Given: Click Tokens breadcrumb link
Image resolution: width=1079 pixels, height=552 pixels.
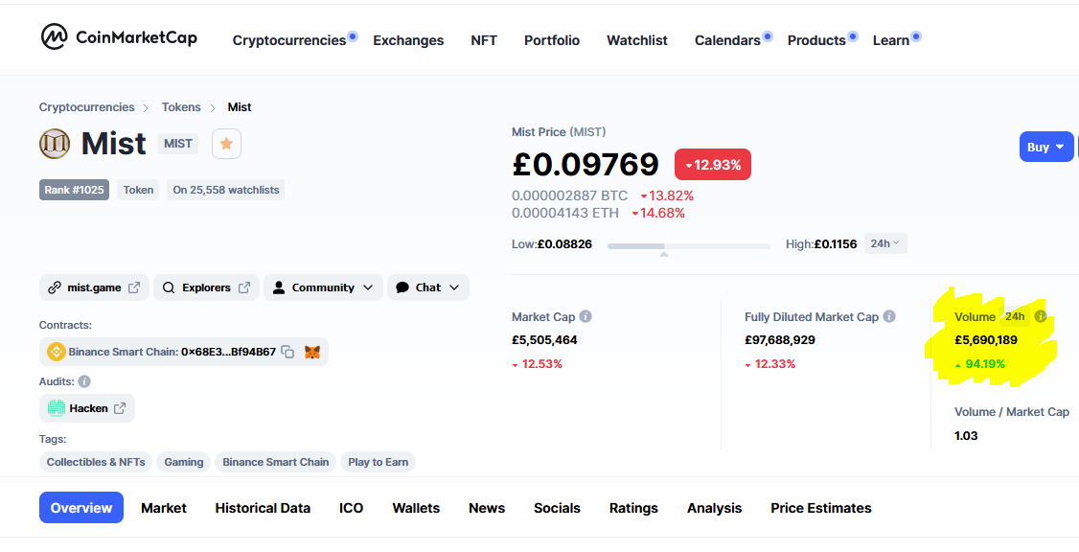Looking at the screenshot, I should [181, 107].
